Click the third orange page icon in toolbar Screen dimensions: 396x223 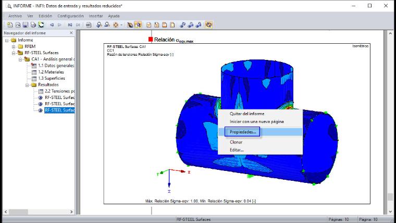(165, 25)
